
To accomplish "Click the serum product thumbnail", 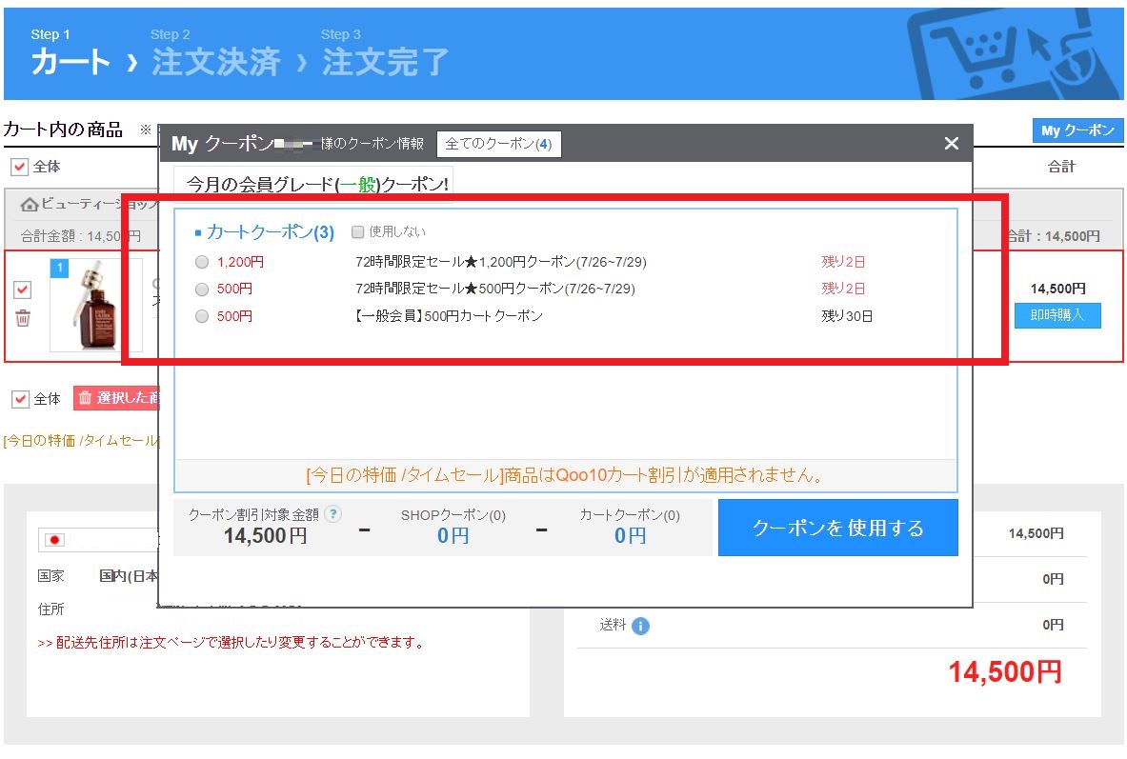I will (x=96, y=305).
